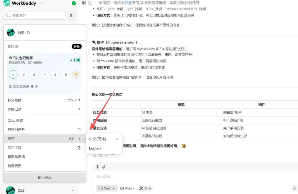
Task: Click the attachment paperclip icon
Action: [x=103, y=167]
